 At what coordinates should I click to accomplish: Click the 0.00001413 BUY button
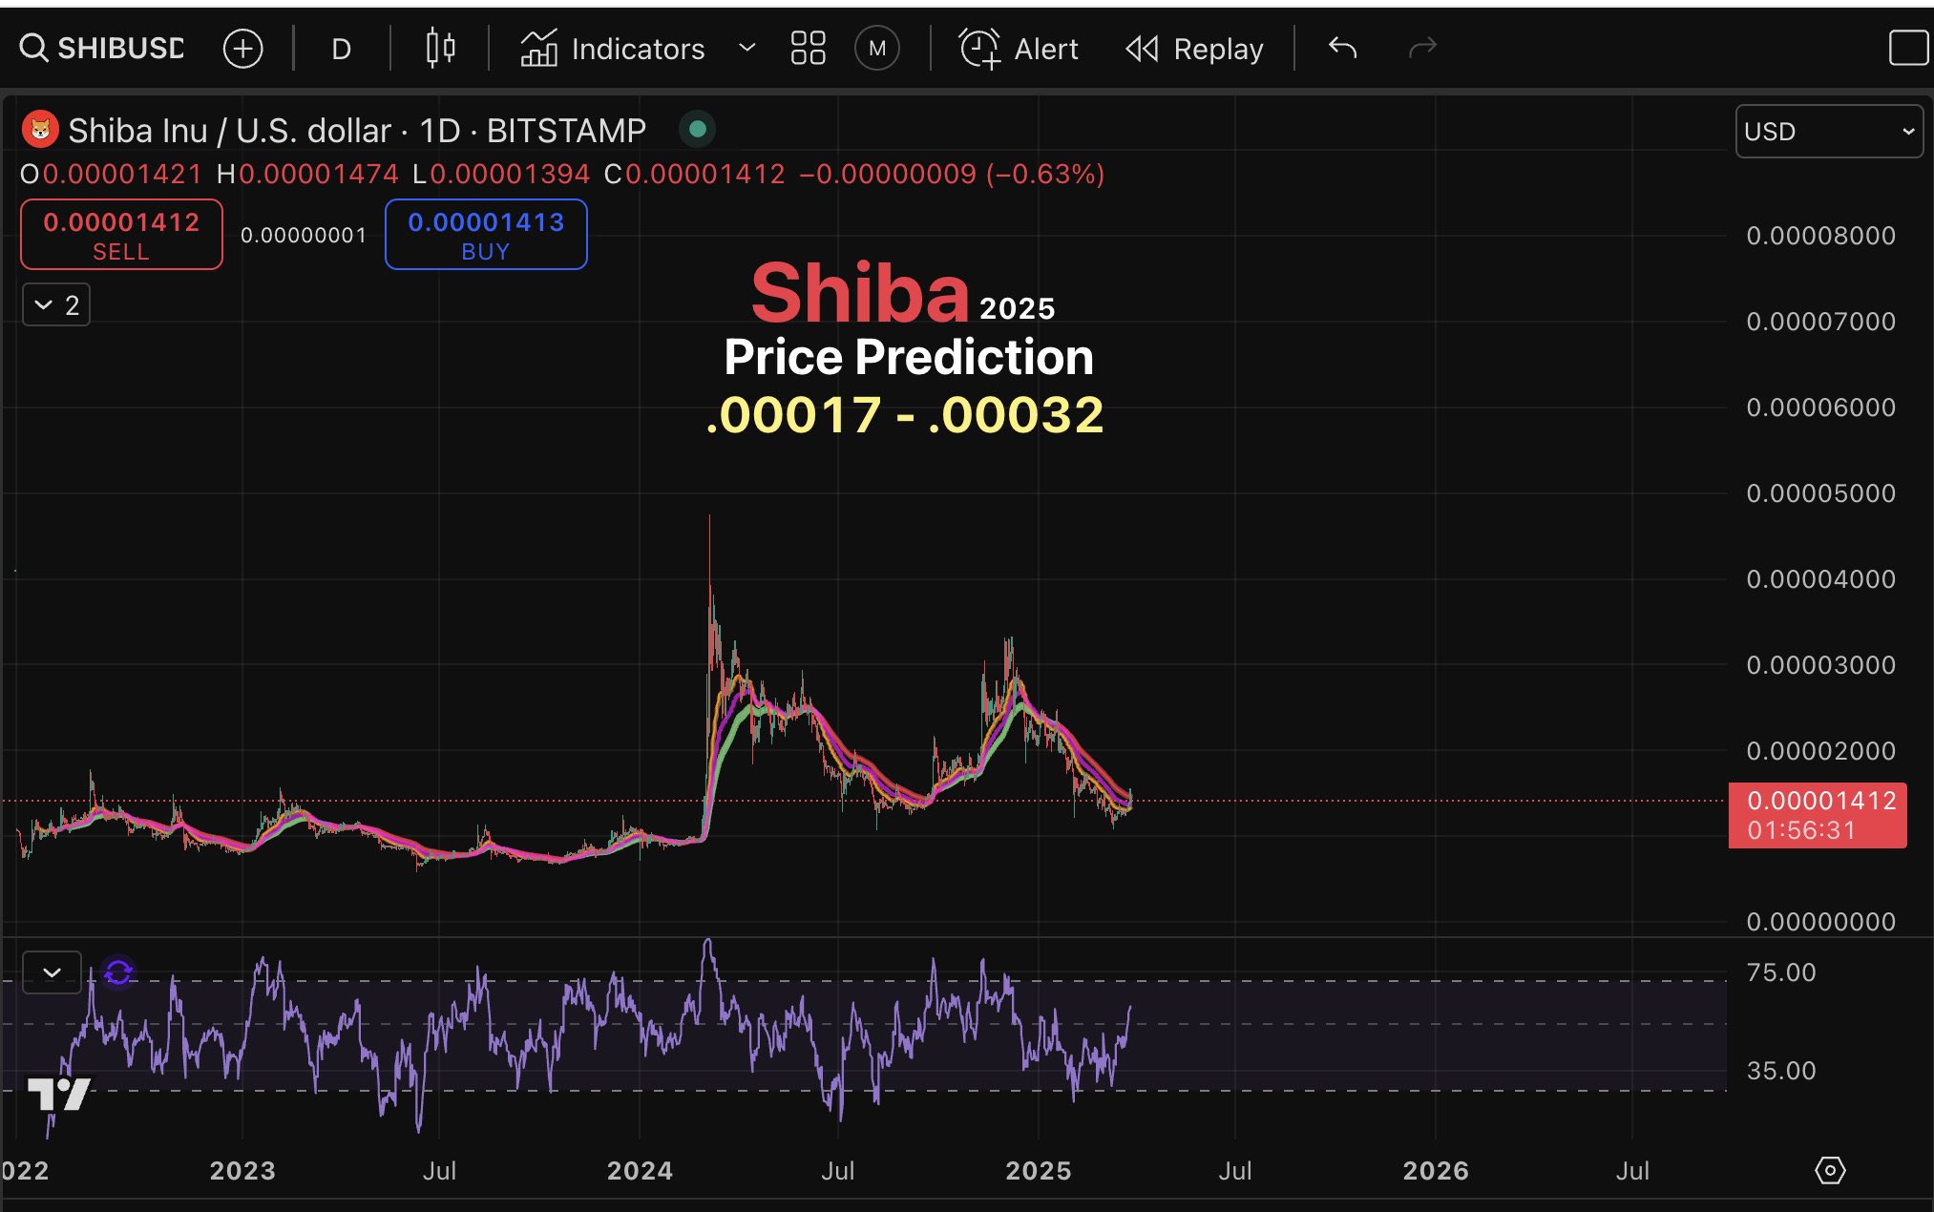coord(486,235)
